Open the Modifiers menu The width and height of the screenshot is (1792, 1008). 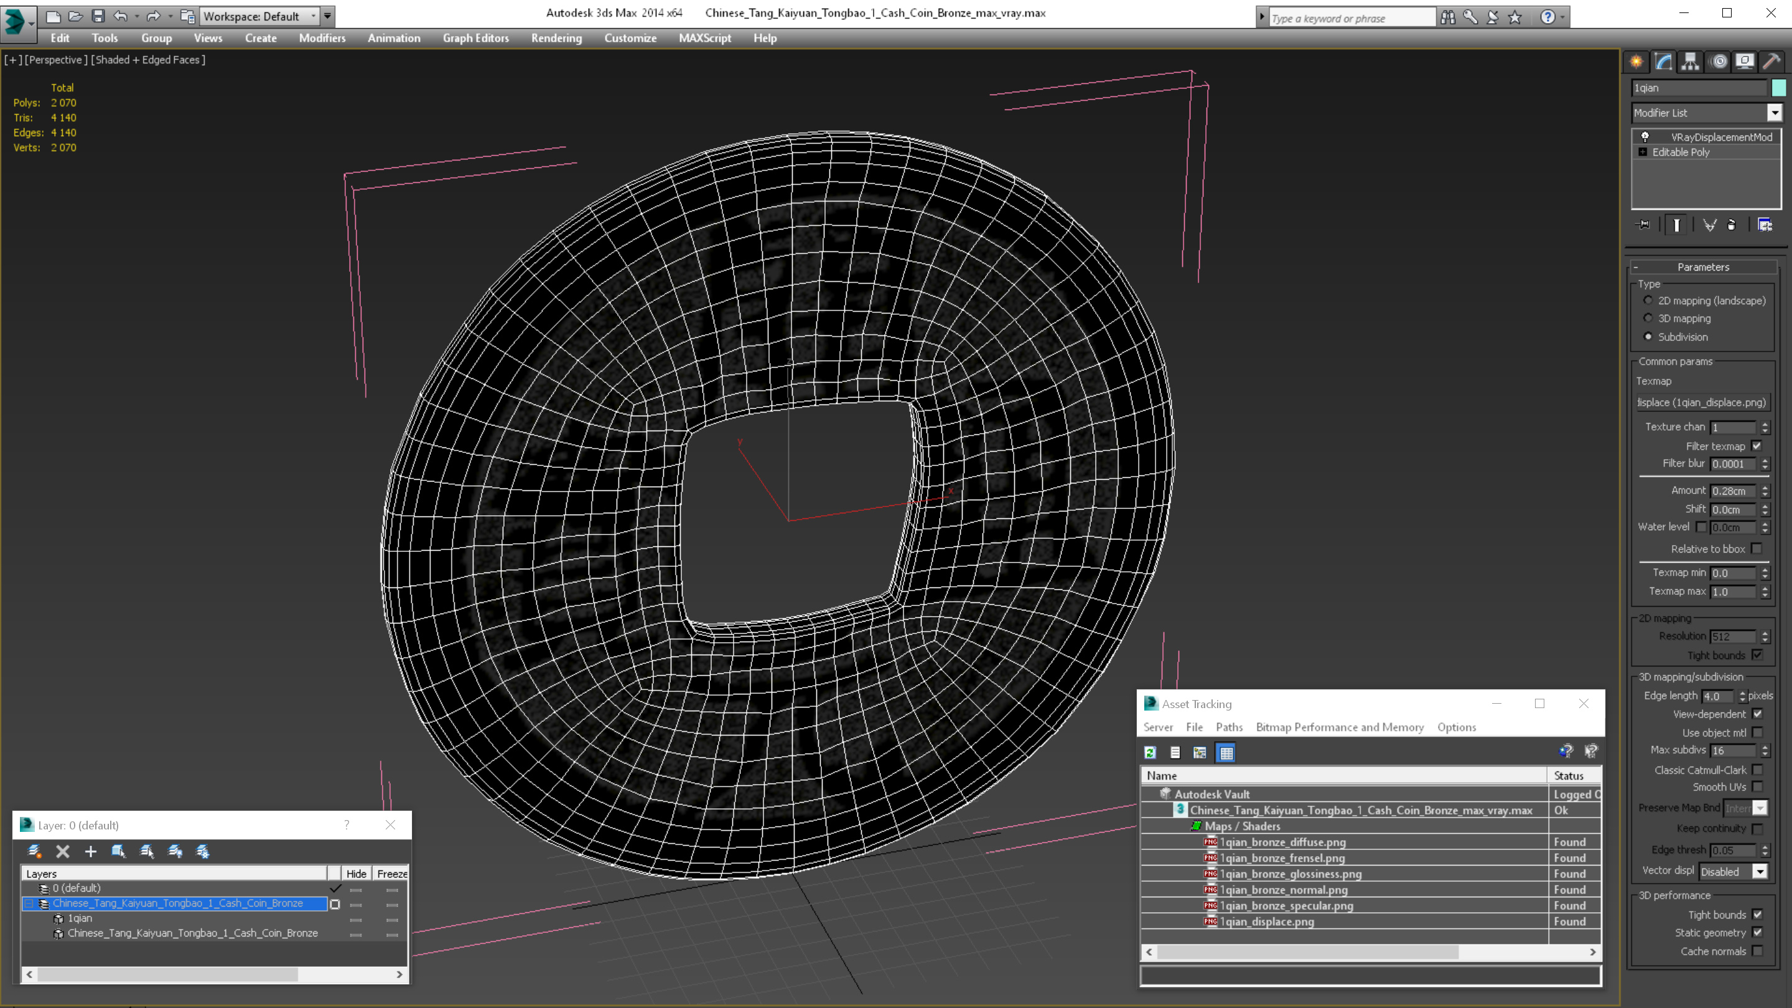click(x=322, y=38)
